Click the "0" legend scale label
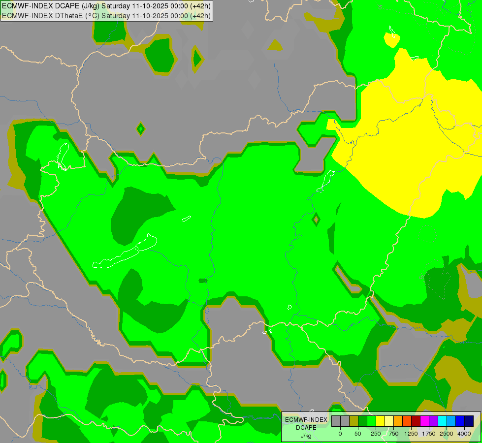This screenshot has width=482, height=443. coord(340,434)
